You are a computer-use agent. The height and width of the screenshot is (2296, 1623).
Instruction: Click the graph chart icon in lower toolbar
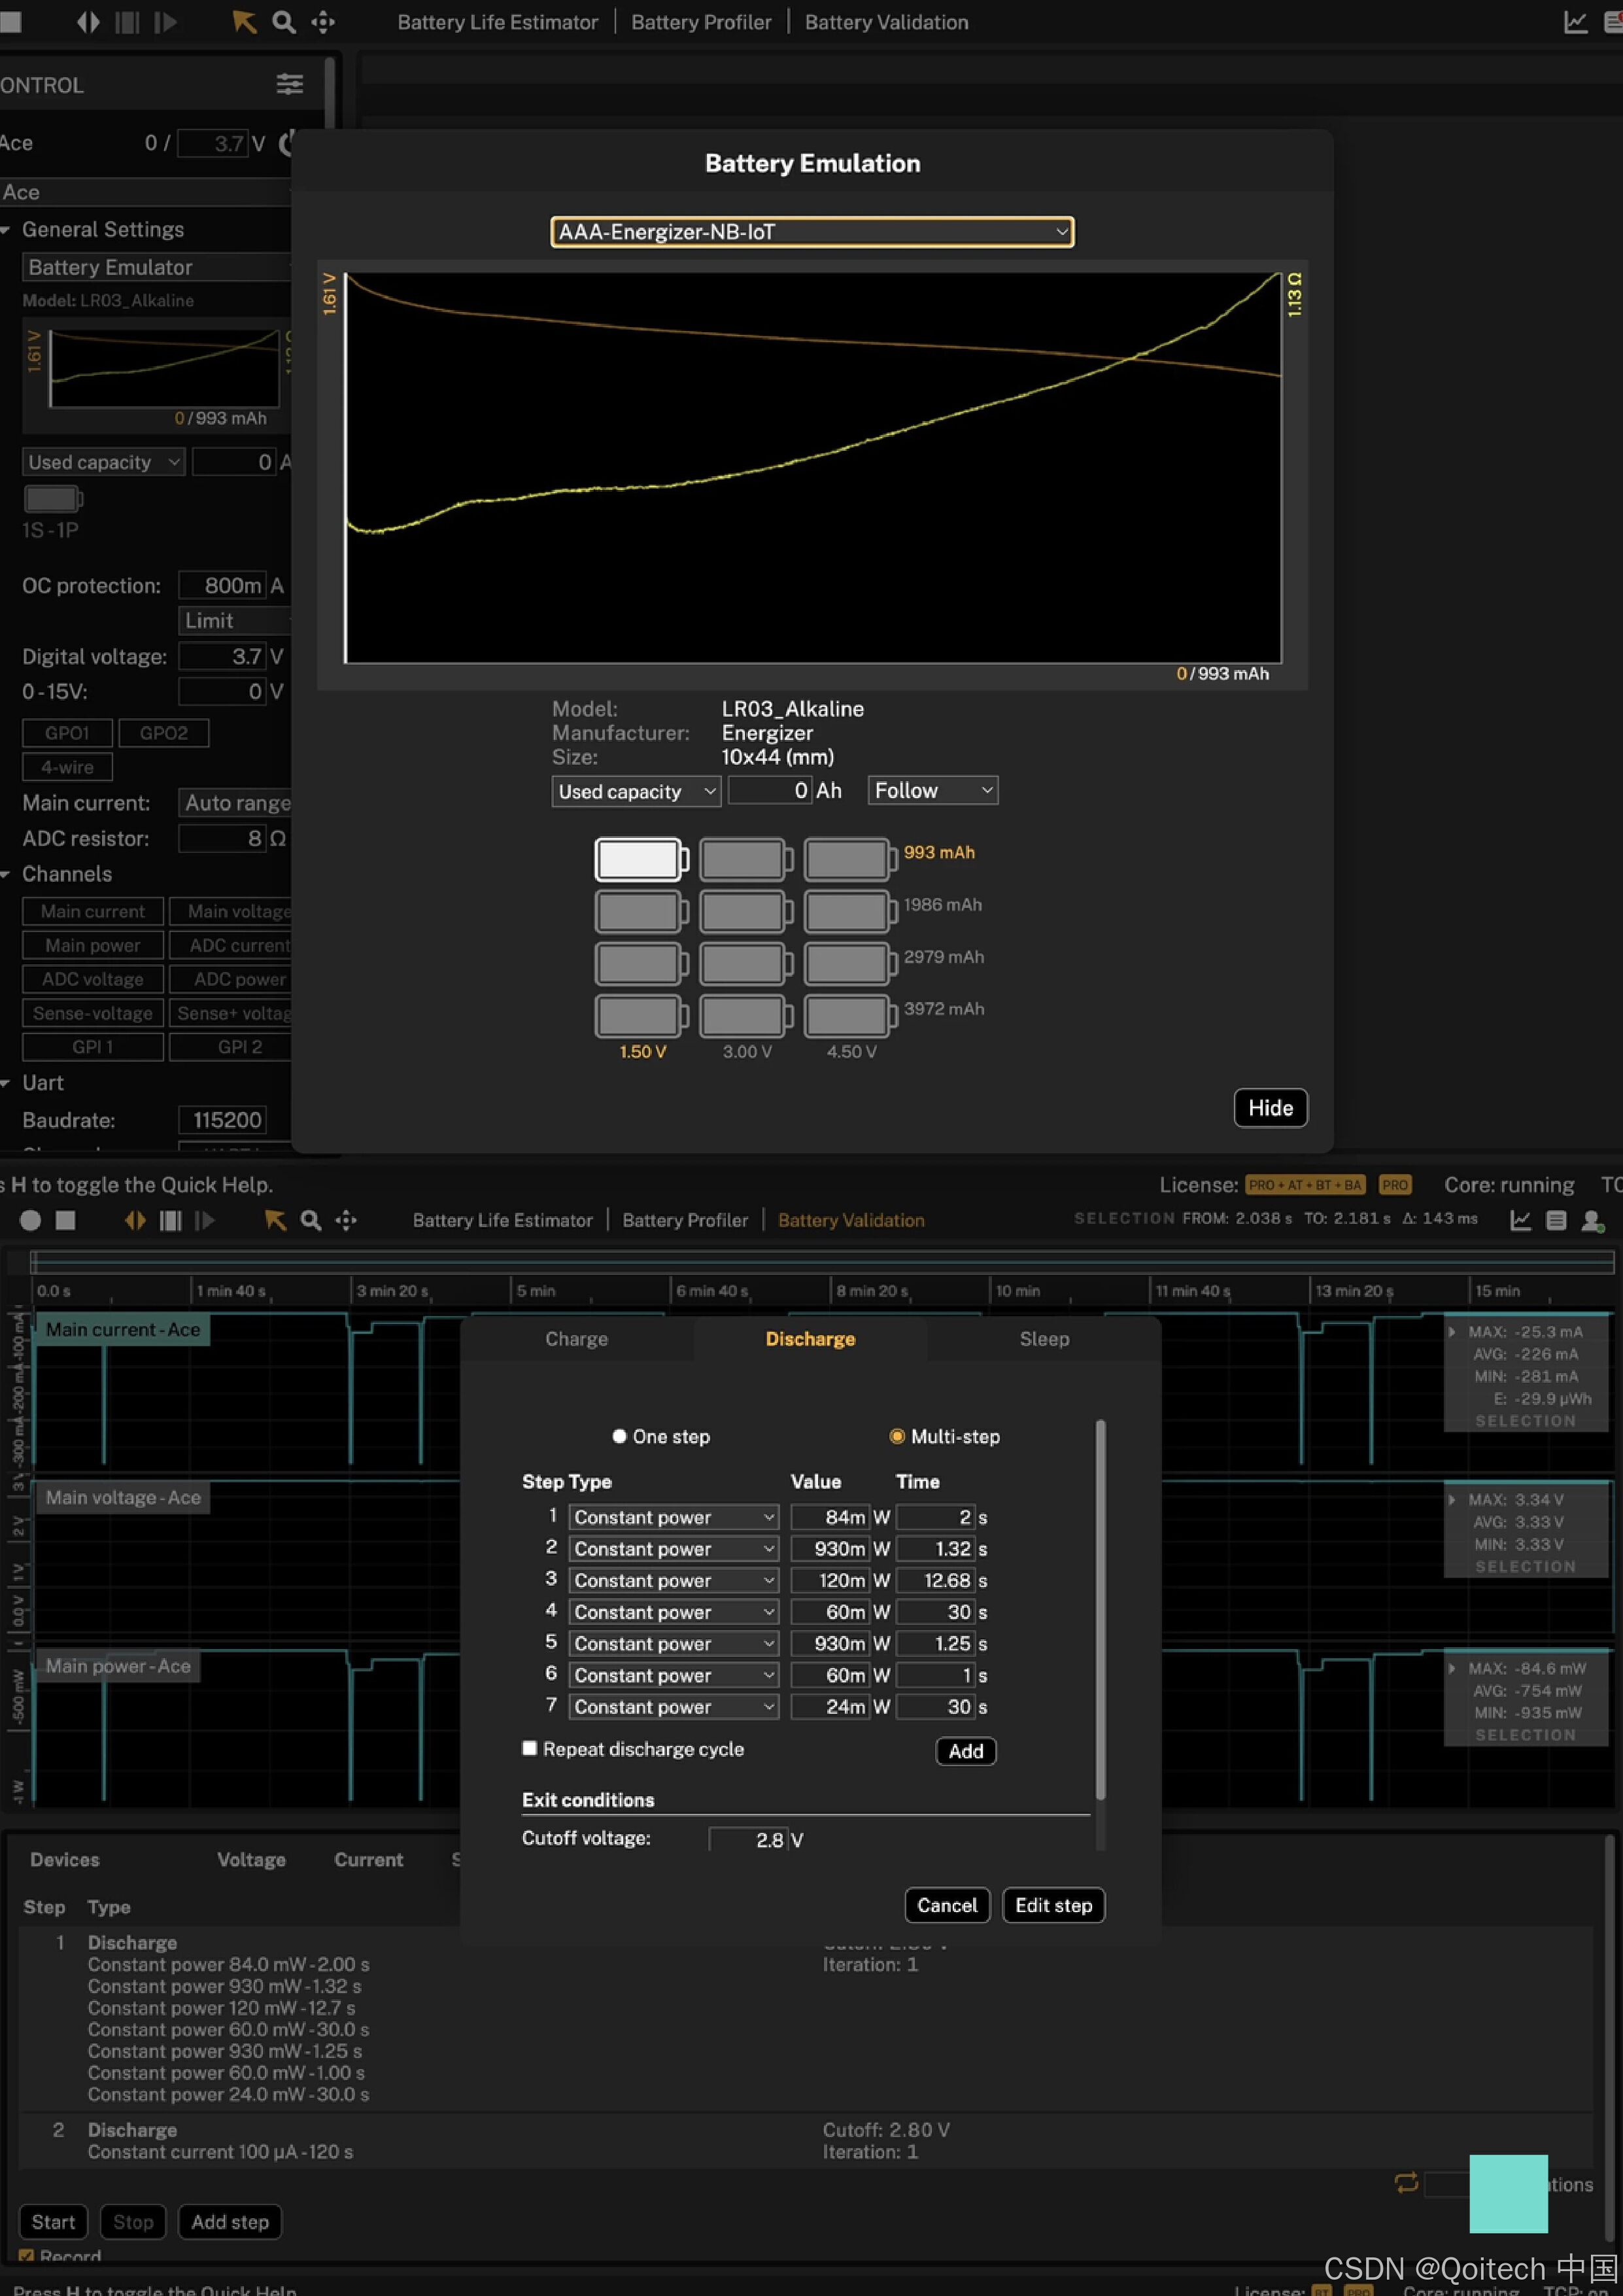click(1520, 1220)
